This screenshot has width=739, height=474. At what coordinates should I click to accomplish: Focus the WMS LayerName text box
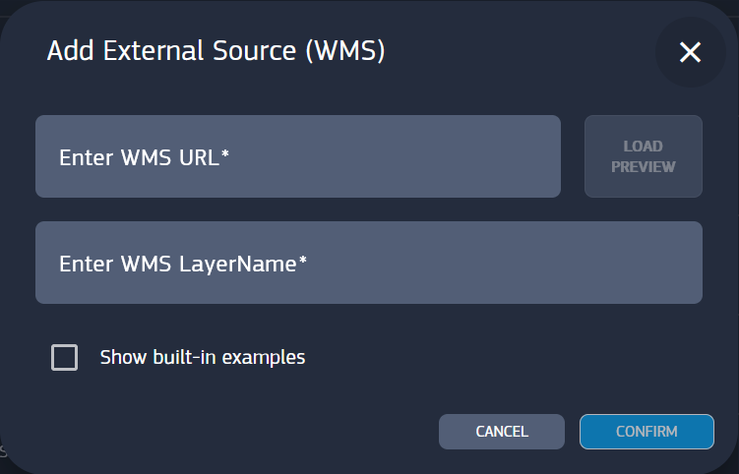click(x=368, y=263)
